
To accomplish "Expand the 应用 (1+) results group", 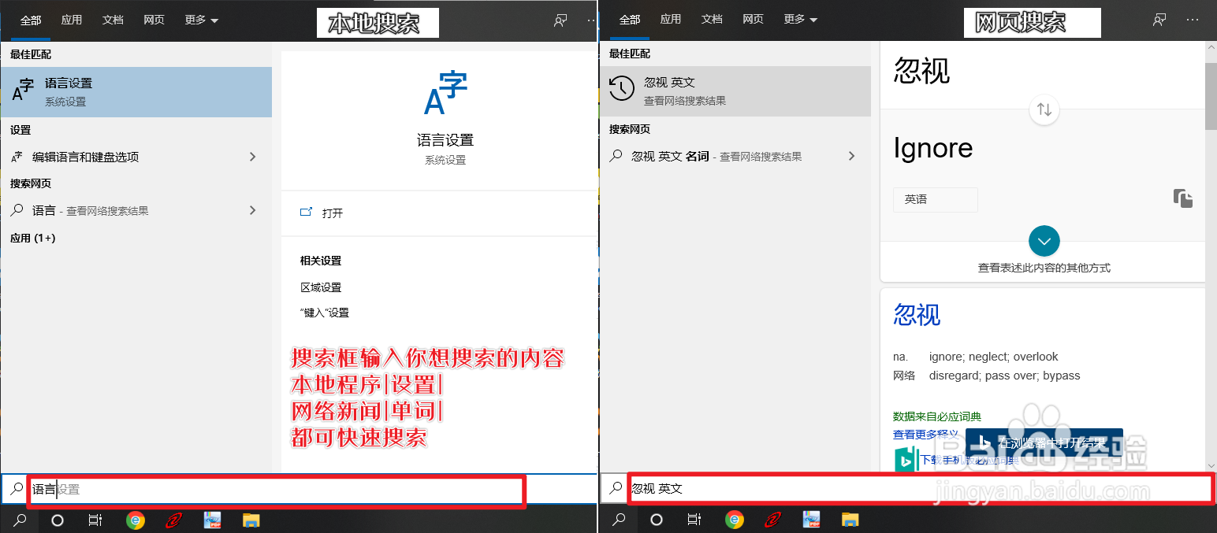I will coord(33,238).
